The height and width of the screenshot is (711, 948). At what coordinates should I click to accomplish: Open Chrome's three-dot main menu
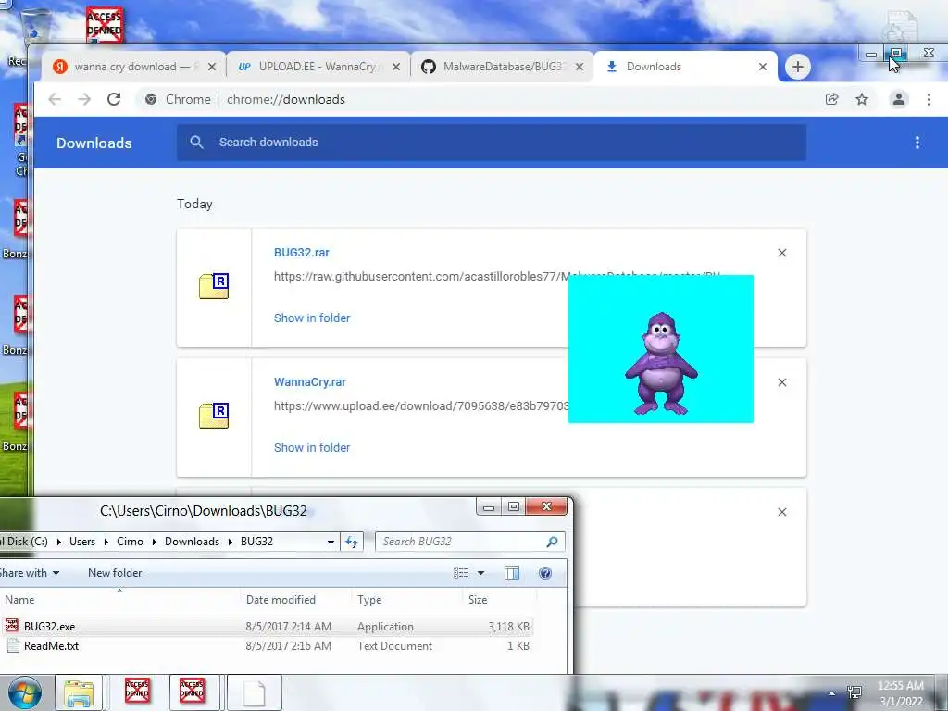[x=929, y=99]
